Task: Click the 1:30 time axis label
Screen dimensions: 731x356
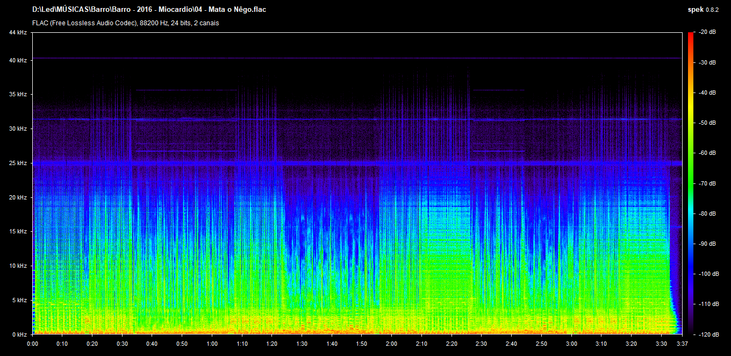Action: point(302,344)
